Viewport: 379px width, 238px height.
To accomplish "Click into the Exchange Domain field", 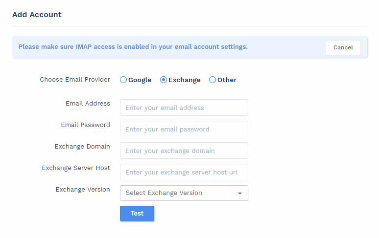I will coord(184,151).
